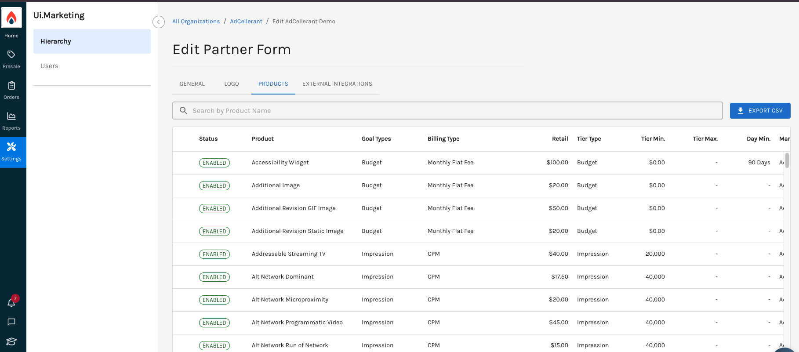Image resolution: width=799 pixels, height=352 pixels.
Task: Switch to the Logo tab
Action: tap(232, 84)
